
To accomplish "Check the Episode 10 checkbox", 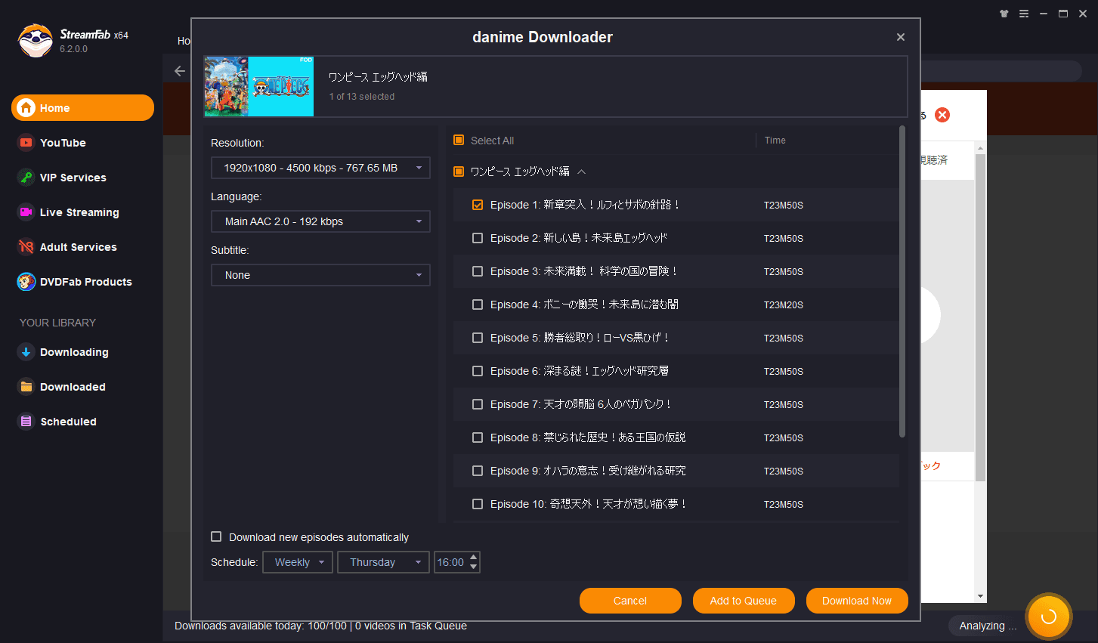I will 478,504.
